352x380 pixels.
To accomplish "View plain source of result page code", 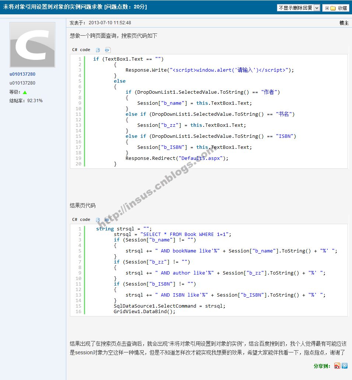I will pos(108,220).
